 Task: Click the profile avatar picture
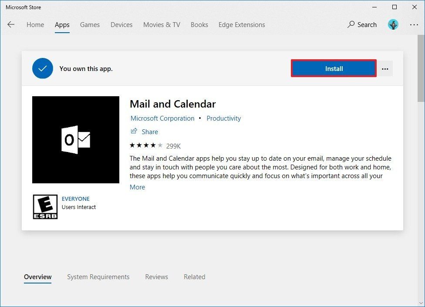393,25
